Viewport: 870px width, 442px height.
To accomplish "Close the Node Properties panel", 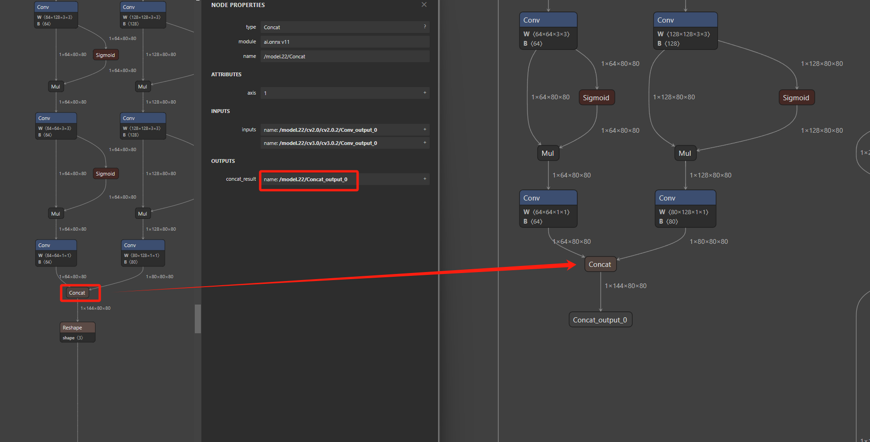I will [x=424, y=5].
